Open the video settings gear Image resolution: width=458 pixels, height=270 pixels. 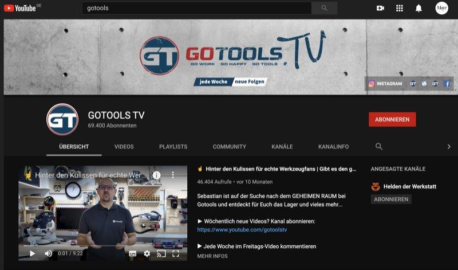point(147,253)
